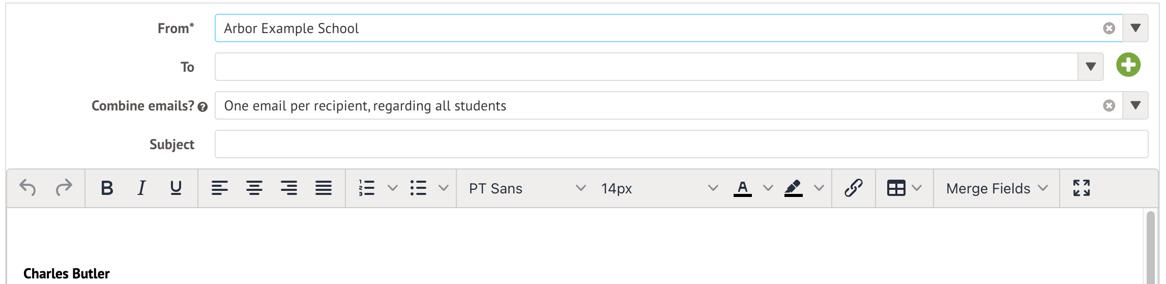The image size is (1166, 284).
Task: Clear the Arbor Example School sender
Action: tap(1109, 29)
